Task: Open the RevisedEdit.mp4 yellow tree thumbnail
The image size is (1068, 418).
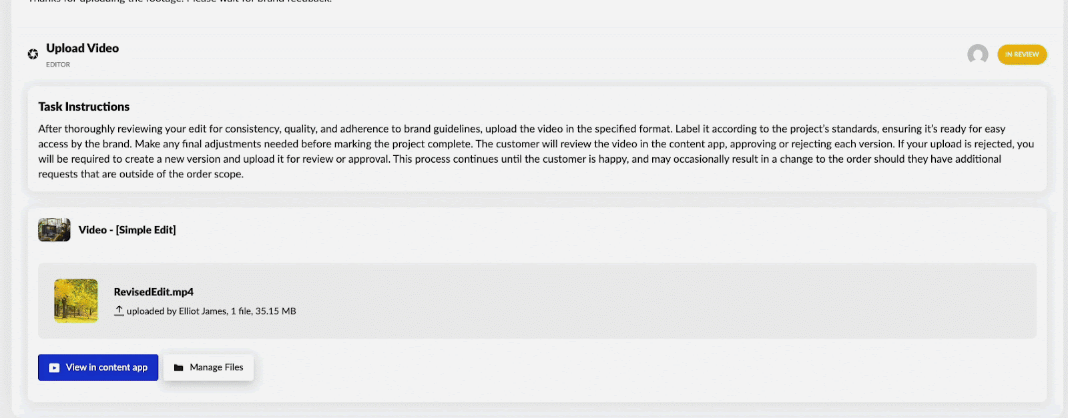Action: click(x=76, y=301)
